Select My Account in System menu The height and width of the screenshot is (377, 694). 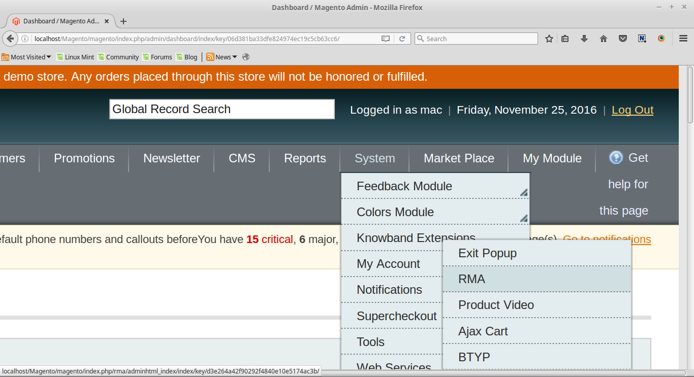pyautogui.click(x=392, y=264)
